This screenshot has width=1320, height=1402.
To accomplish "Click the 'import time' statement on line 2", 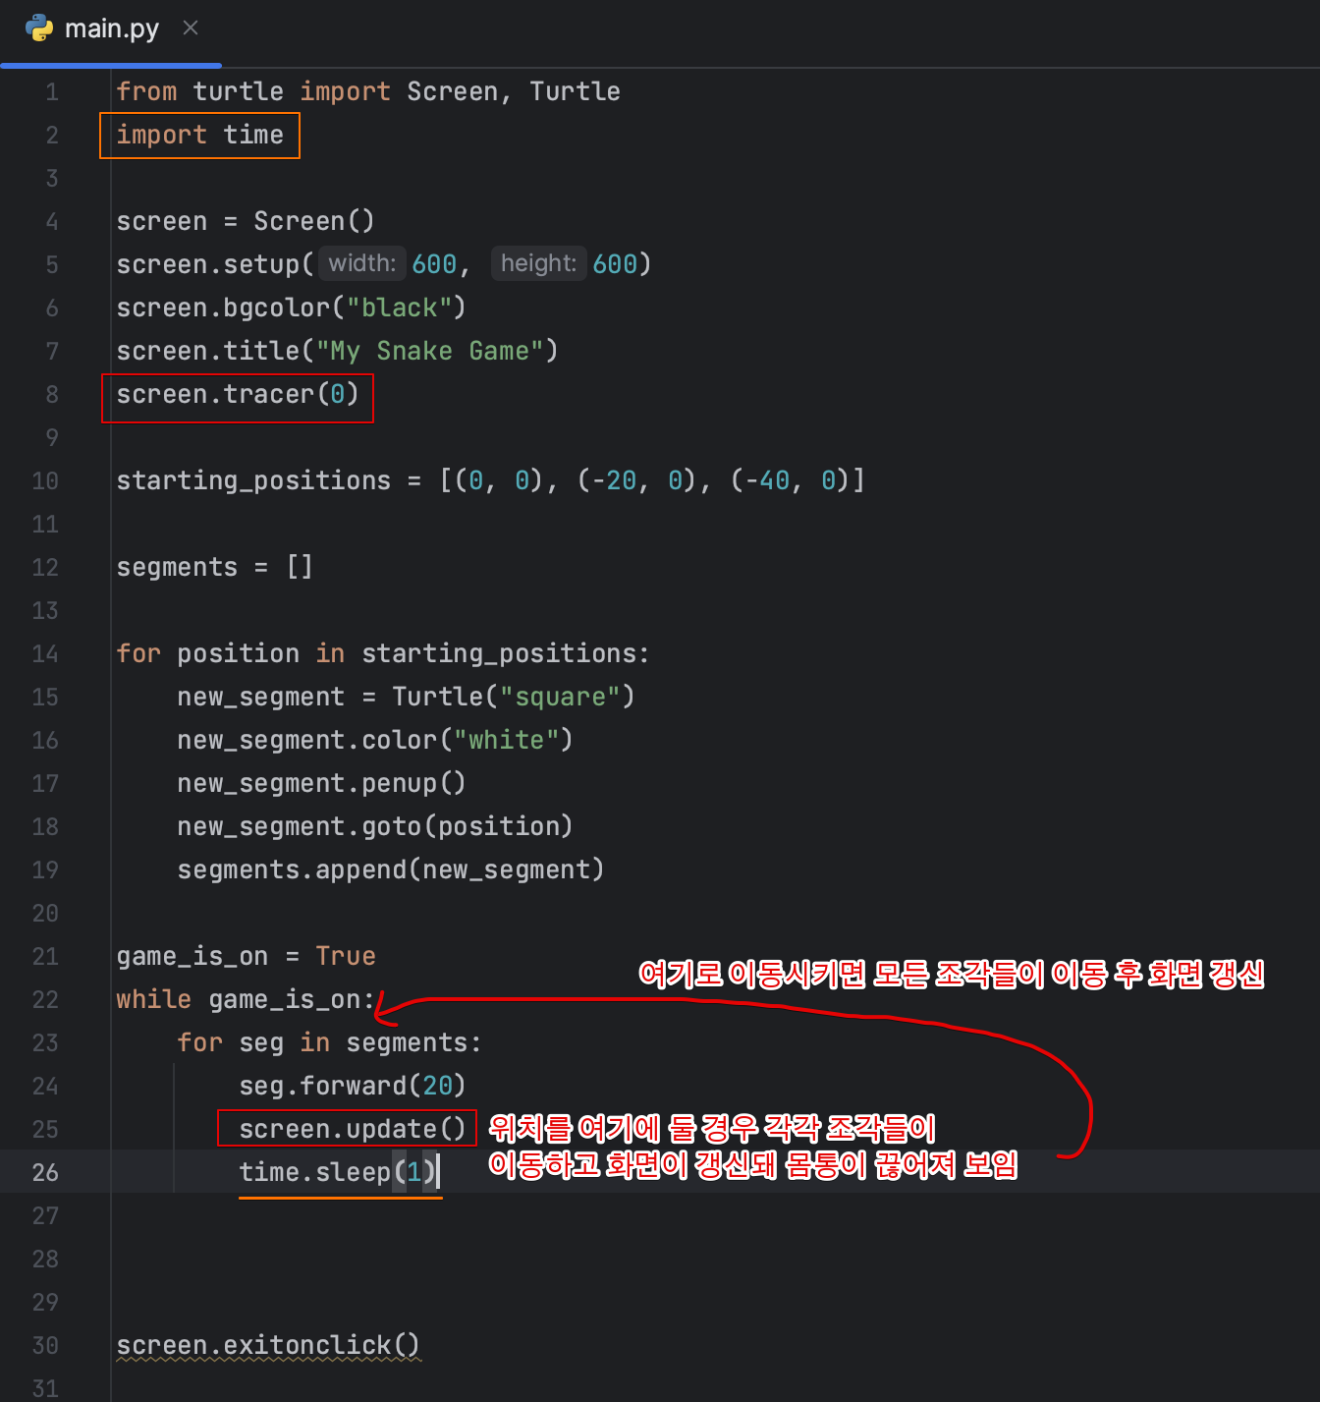I will click(199, 135).
